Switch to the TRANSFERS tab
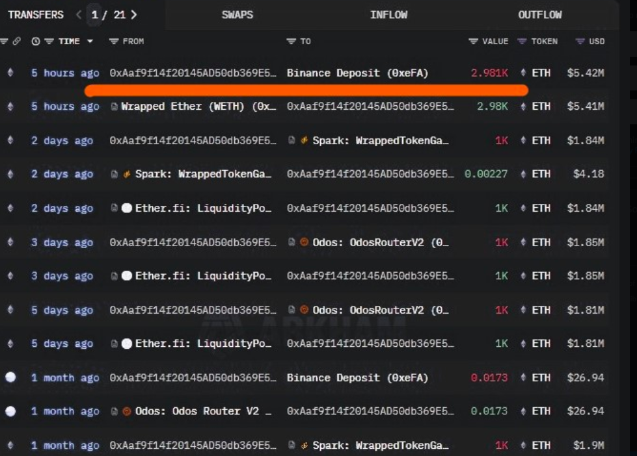Viewport: 637px width, 456px height. point(36,15)
